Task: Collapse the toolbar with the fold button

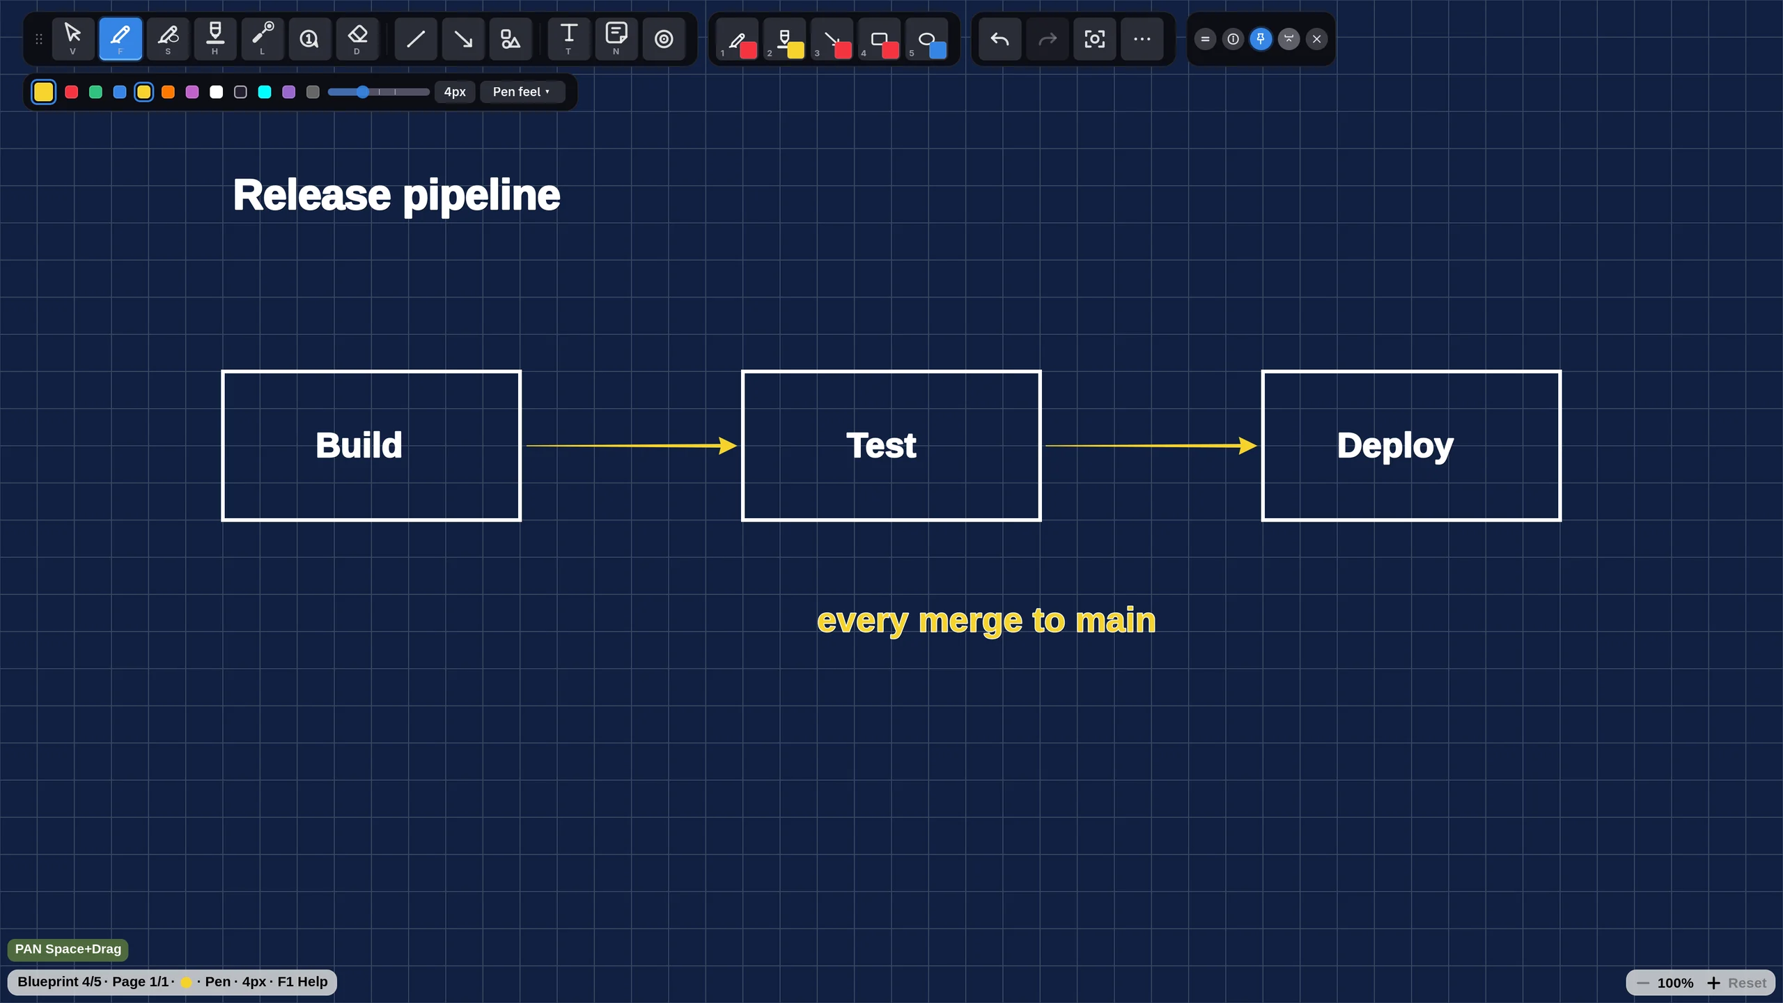Action: point(1288,39)
